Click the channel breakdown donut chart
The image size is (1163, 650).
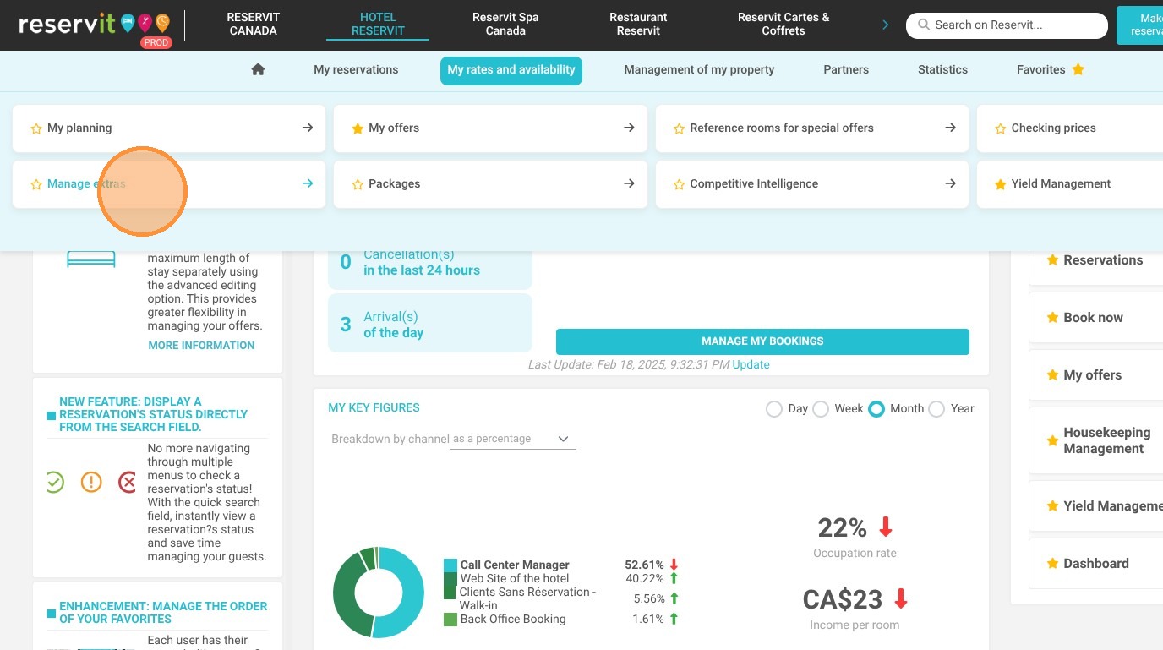tap(379, 593)
